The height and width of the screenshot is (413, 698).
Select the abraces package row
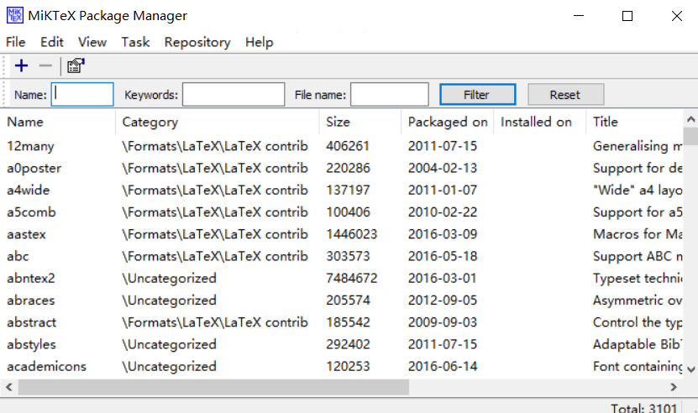click(x=341, y=301)
